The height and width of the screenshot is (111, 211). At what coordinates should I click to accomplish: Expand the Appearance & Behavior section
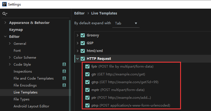[x=5, y=23]
